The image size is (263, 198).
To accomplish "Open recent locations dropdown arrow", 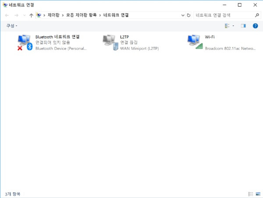I will pos(24,15).
